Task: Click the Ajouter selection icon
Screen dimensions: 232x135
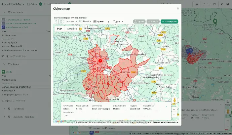Action: (95, 21)
